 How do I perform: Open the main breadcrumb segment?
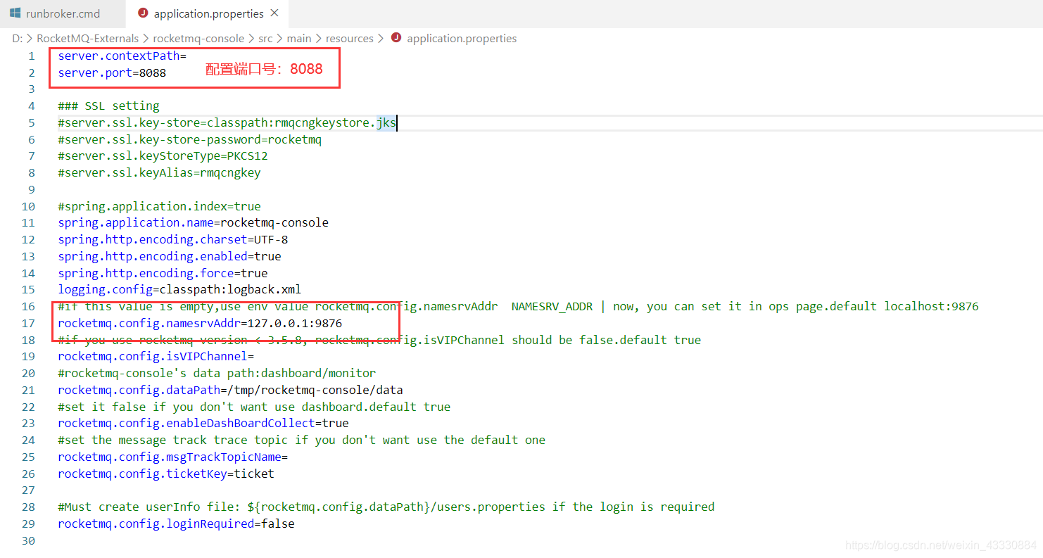[298, 38]
